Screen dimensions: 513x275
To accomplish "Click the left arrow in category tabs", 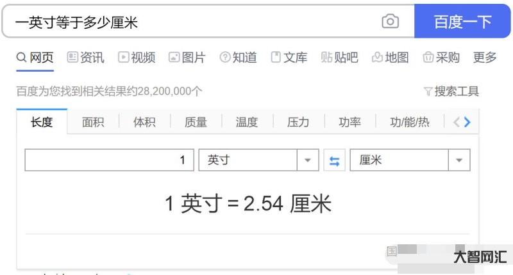I will click(457, 122).
